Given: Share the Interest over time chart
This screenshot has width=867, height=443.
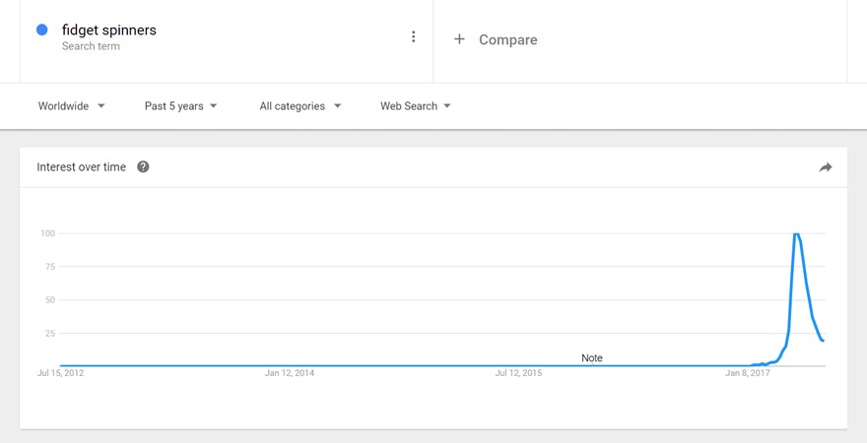Looking at the screenshot, I should (826, 167).
